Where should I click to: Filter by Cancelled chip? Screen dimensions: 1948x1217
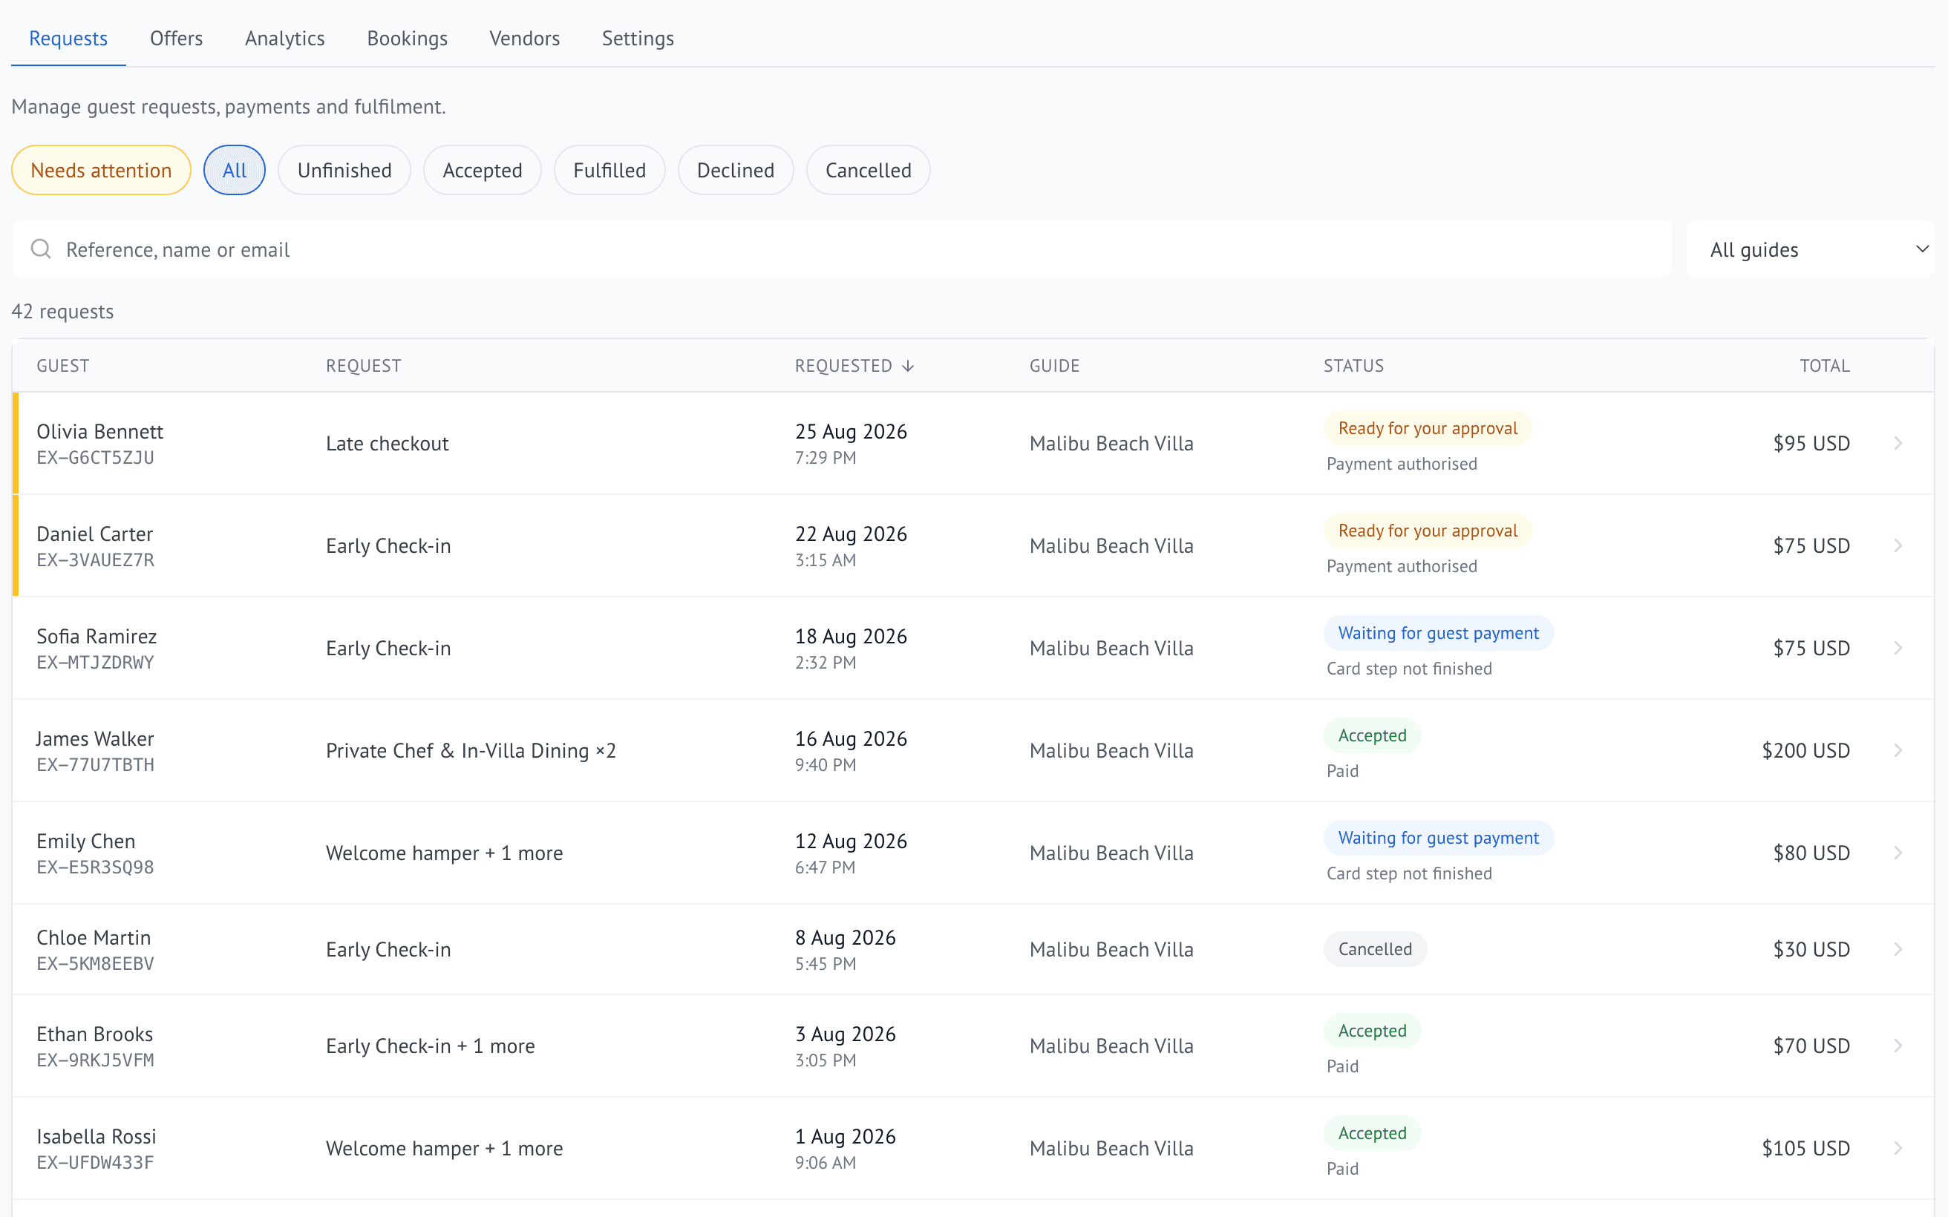[869, 170]
